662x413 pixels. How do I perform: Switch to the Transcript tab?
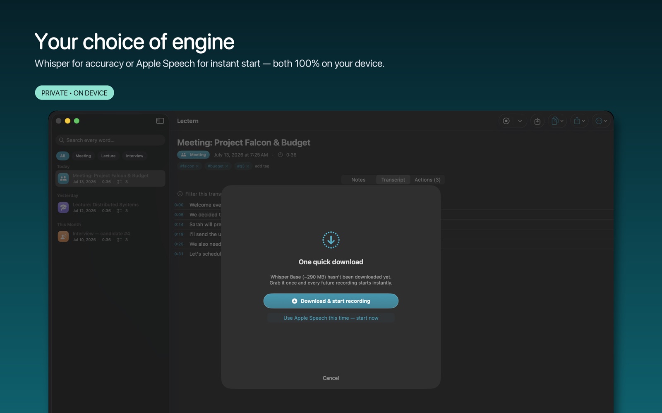pyautogui.click(x=393, y=180)
